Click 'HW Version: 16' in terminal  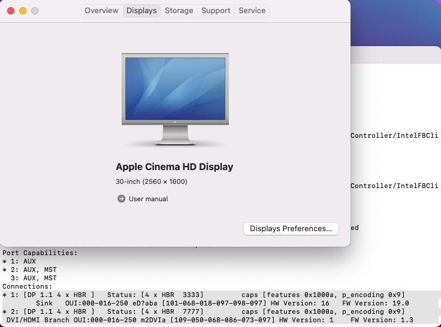coord(300,304)
